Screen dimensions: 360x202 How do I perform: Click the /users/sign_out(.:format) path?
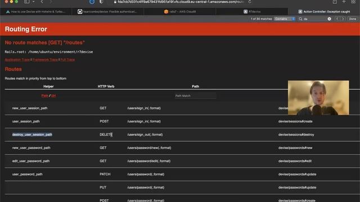point(145,135)
